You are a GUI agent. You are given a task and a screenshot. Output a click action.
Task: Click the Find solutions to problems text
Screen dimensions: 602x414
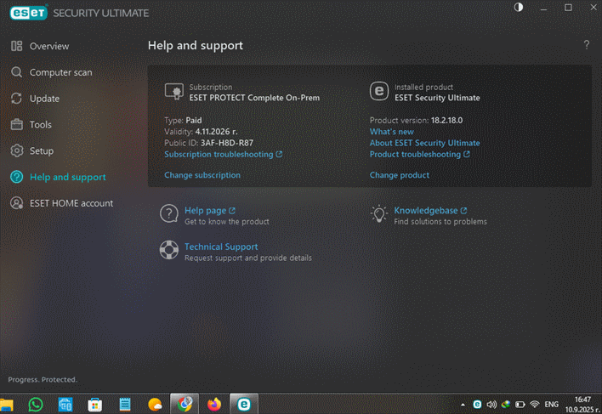(440, 221)
